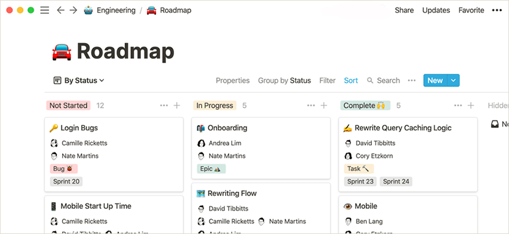Click Nate Martins on Login Bugs card
The width and height of the screenshot is (509, 234).
click(x=80, y=156)
